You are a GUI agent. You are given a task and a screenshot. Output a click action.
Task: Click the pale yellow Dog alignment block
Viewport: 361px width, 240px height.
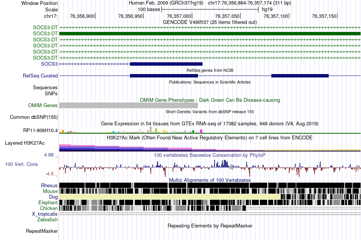(x=170, y=197)
